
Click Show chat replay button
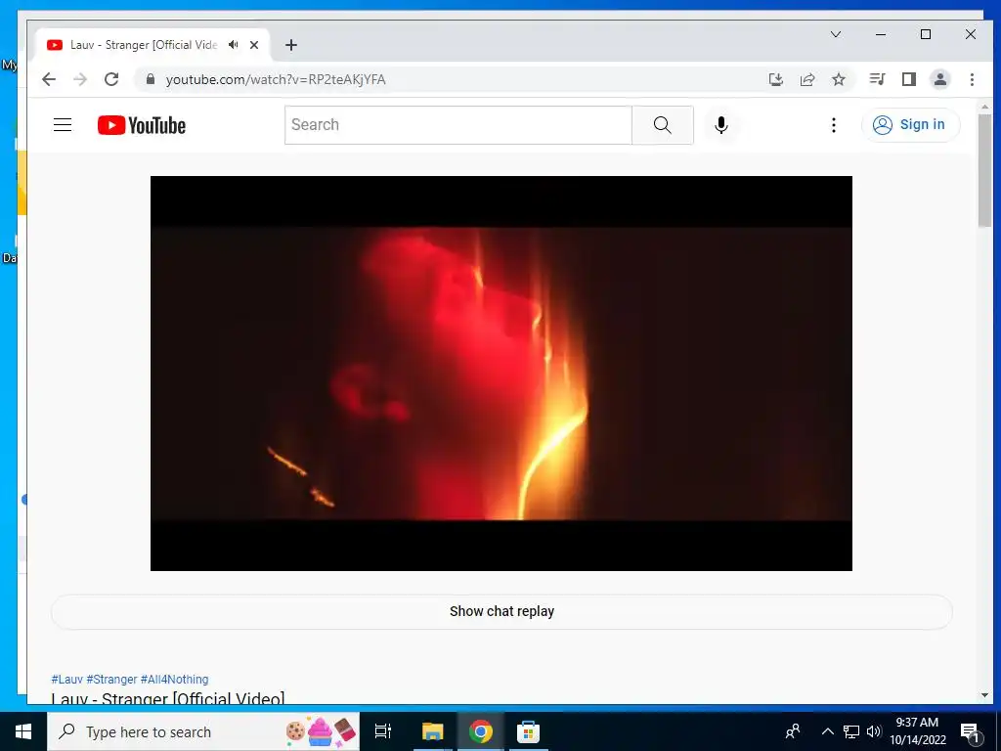(501, 612)
